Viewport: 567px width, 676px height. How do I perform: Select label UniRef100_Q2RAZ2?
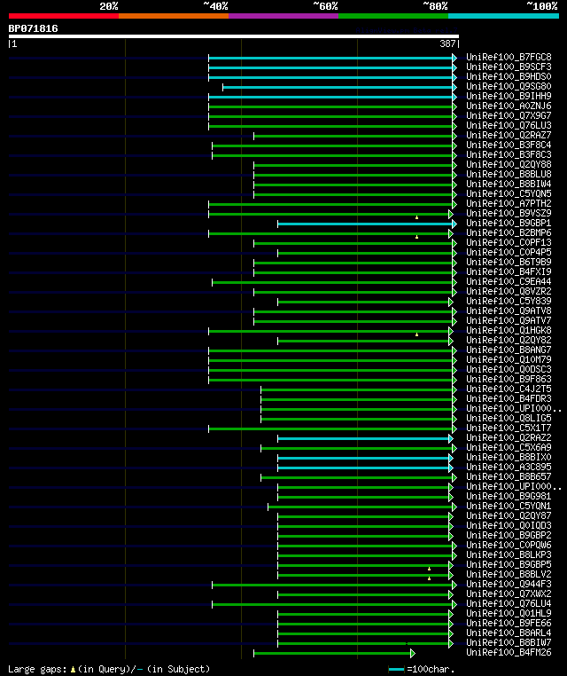click(x=509, y=437)
